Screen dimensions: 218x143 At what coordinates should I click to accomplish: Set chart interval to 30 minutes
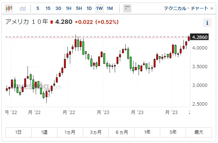58,8
